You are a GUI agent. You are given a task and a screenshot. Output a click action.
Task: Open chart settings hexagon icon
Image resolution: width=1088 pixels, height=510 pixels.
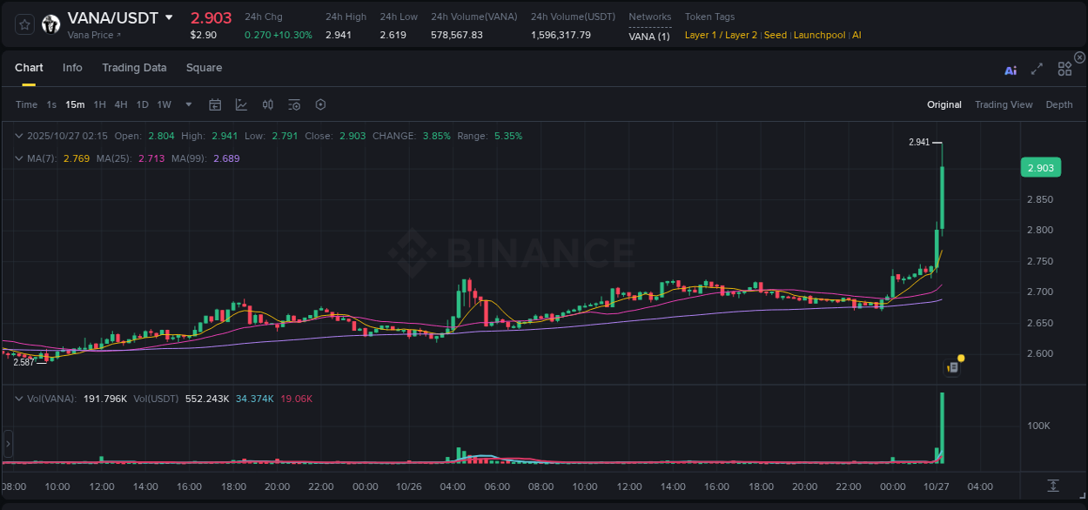tap(320, 104)
